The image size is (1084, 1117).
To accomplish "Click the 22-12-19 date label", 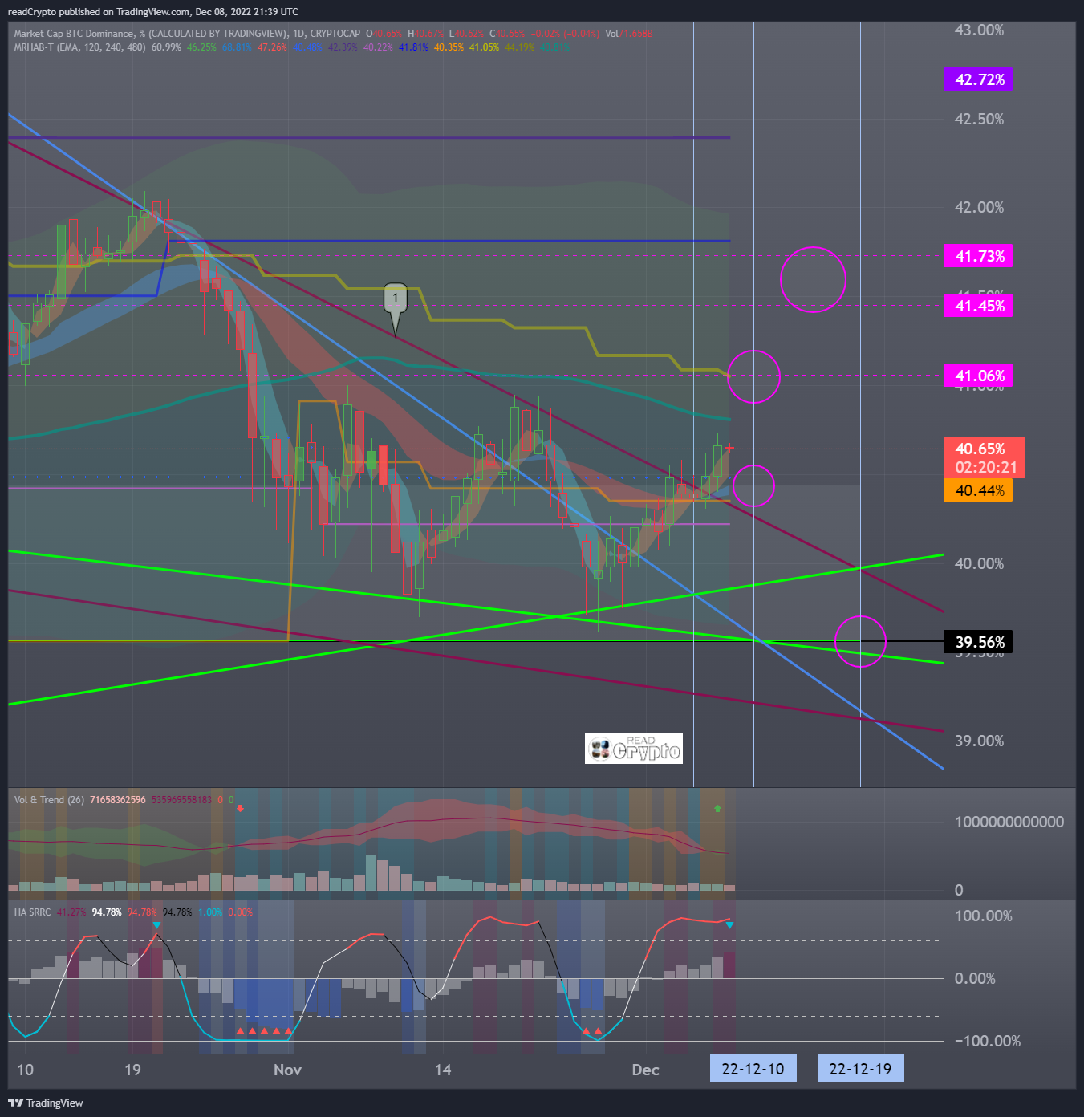I will (860, 1069).
